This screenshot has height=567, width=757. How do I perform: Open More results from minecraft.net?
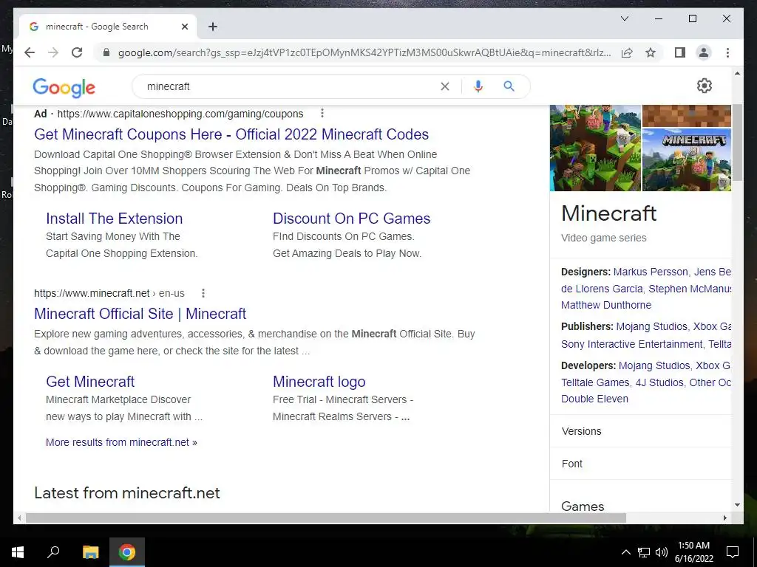click(121, 442)
